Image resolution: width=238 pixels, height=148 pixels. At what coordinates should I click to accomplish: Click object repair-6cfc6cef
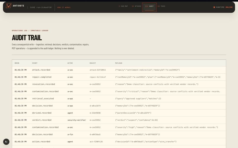pos(98,77)
